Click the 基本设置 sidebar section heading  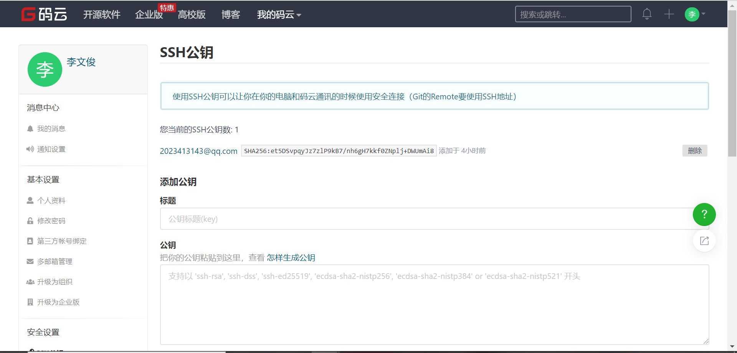[43, 180]
